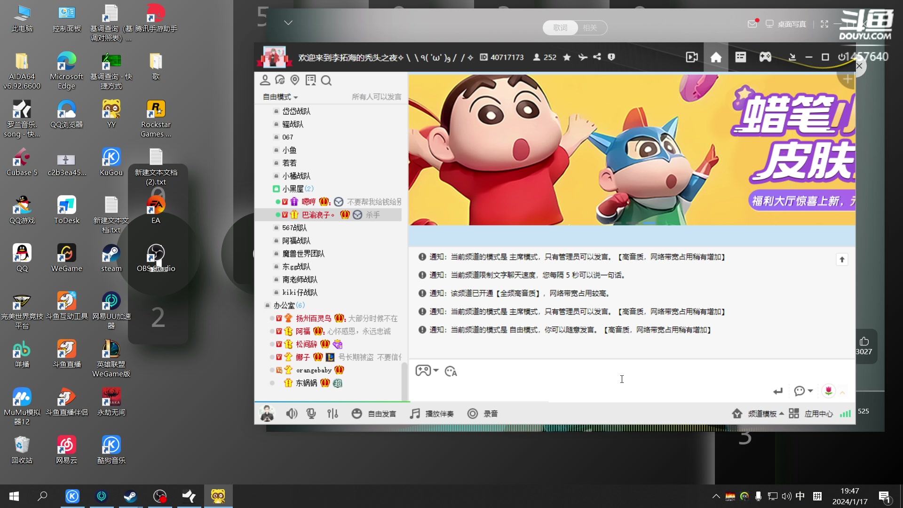Viewport: 903px width, 508px height.
Task: Switch to the 歌词 tab
Action: pyautogui.click(x=559, y=28)
